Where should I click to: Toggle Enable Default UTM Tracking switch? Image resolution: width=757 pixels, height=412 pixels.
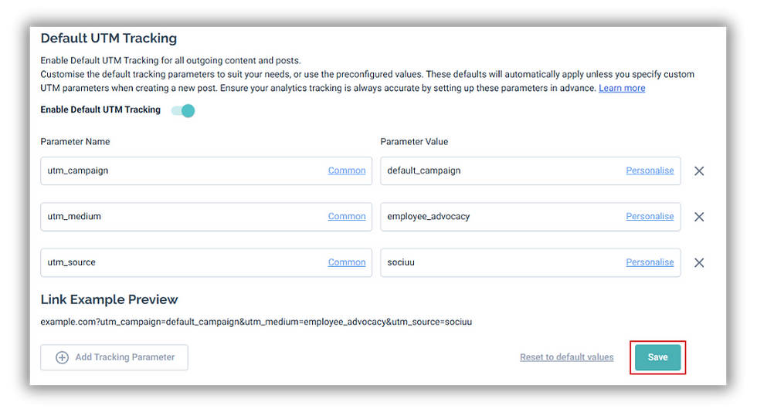coord(183,110)
